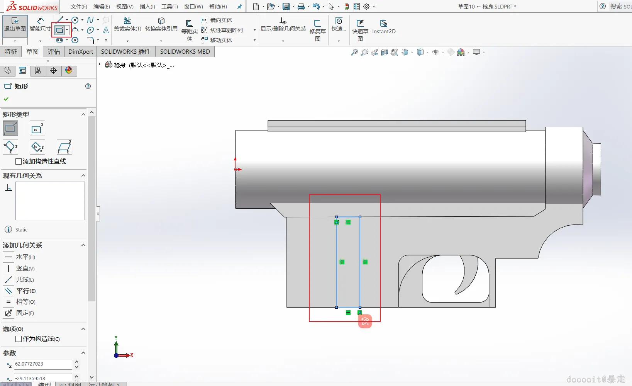Tick the 作为构造线 checkbox
The width and height of the screenshot is (632, 386).
19,339
